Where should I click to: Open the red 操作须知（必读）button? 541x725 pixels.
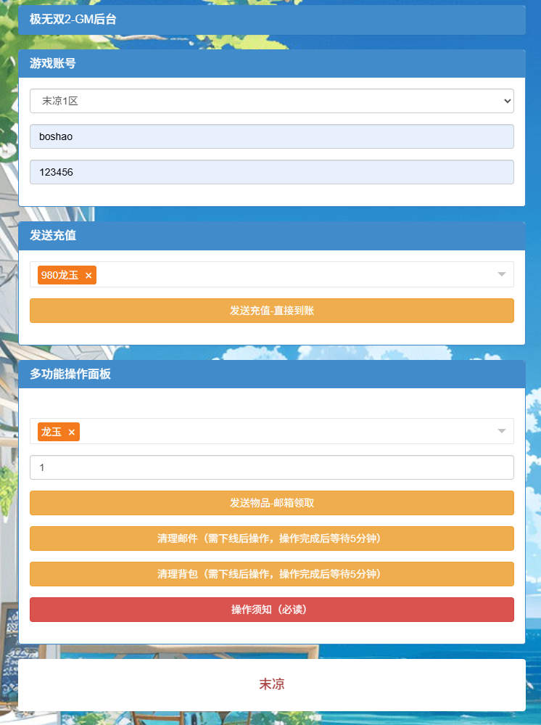point(271,610)
